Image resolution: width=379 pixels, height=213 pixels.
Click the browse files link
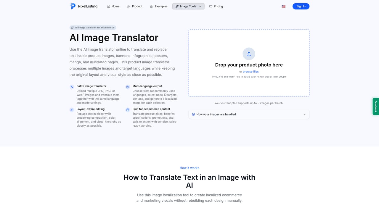point(250,72)
